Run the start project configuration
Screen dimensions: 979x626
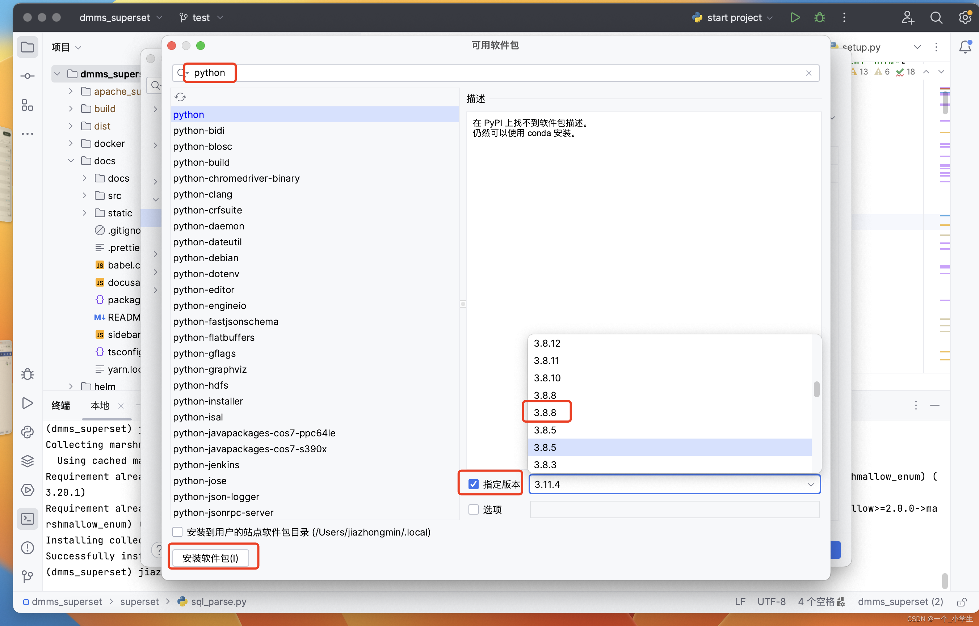[794, 17]
